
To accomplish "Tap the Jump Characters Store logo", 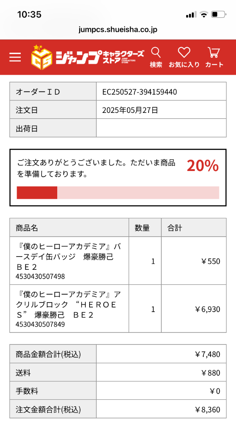I will 87,57.
